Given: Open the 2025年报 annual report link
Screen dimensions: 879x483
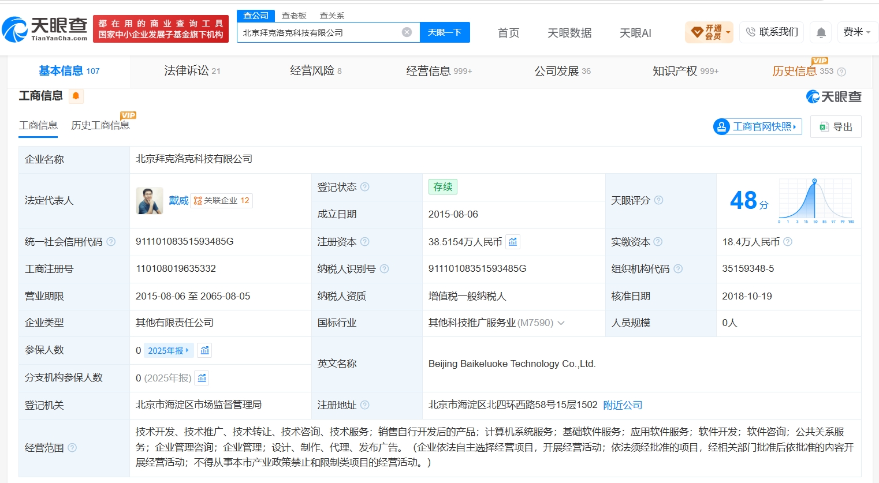Looking at the screenshot, I should (x=169, y=350).
